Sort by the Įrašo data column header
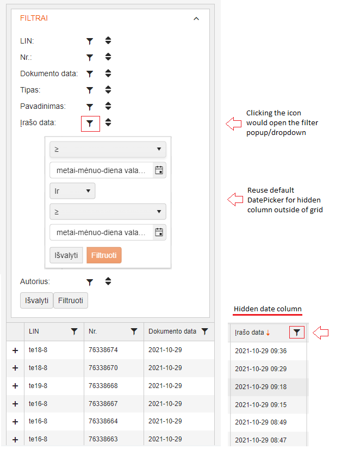The height and width of the screenshot is (449, 348). tap(250, 333)
